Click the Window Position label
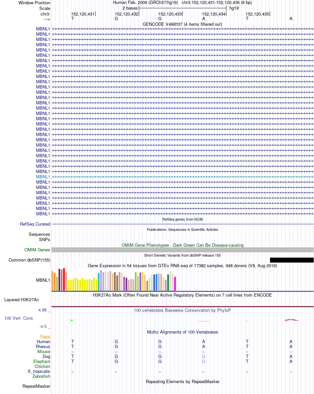 point(34,3)
